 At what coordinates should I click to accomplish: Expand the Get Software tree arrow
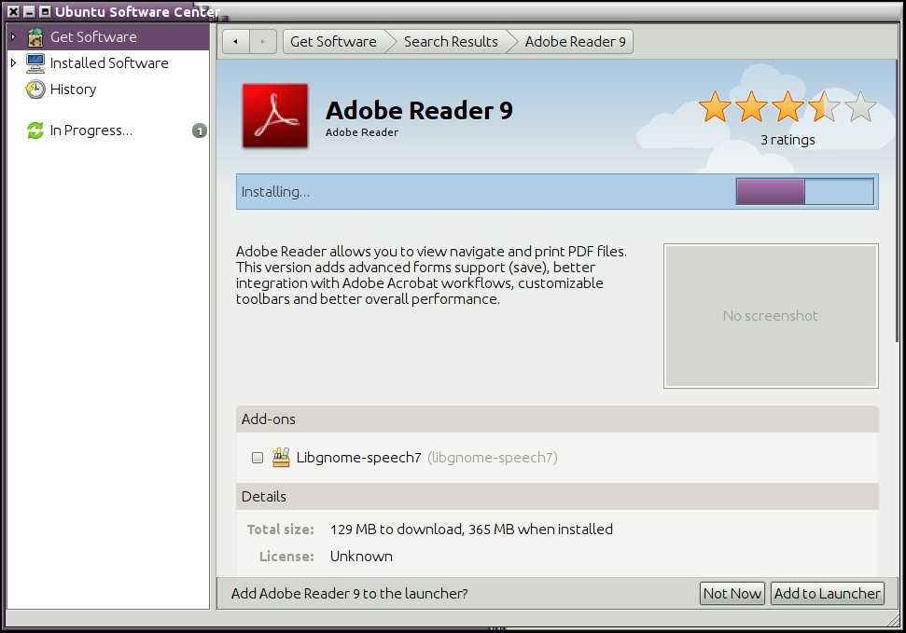13,37
